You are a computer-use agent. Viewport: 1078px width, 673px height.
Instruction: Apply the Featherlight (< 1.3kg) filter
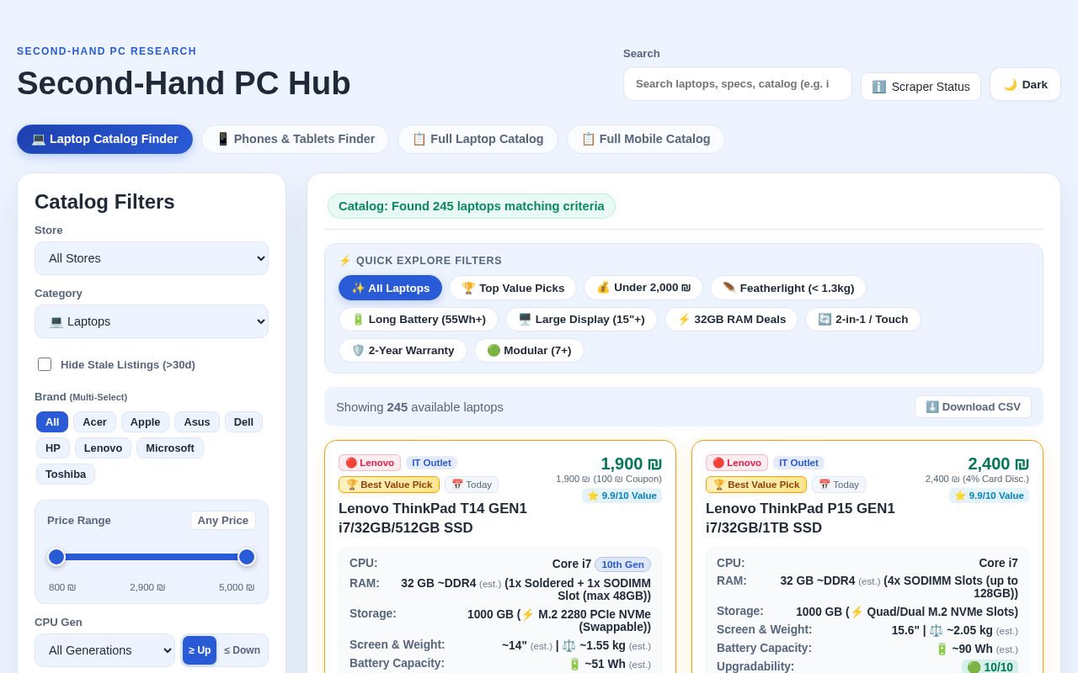(x=788, y=288)
